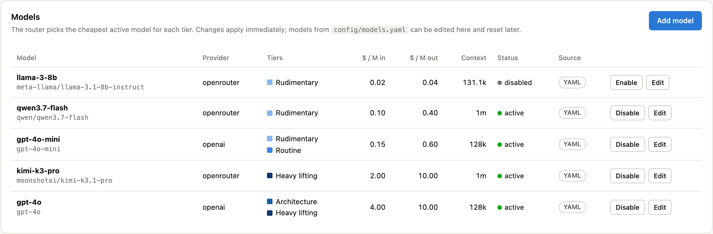
Task: Select the llama-3-8b model name
Action: 37,78
